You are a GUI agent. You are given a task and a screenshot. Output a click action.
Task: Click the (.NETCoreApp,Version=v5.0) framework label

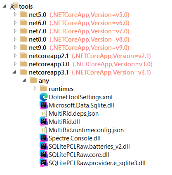tap(90, 15)
